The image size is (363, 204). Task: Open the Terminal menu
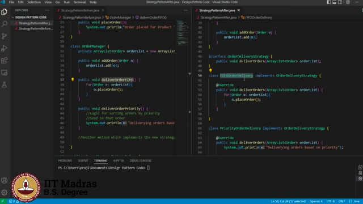click(79, 2)
